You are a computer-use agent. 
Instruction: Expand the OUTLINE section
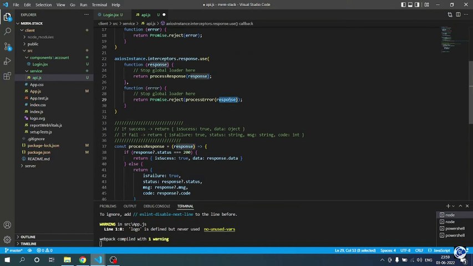click(x=28, y=237)
